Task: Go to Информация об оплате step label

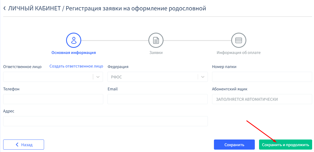Action: [x=239, y=53]
